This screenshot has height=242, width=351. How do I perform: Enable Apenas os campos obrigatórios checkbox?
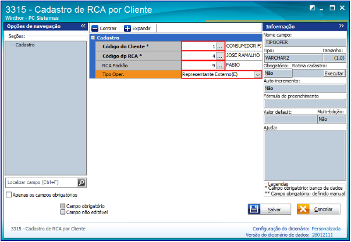9,194
